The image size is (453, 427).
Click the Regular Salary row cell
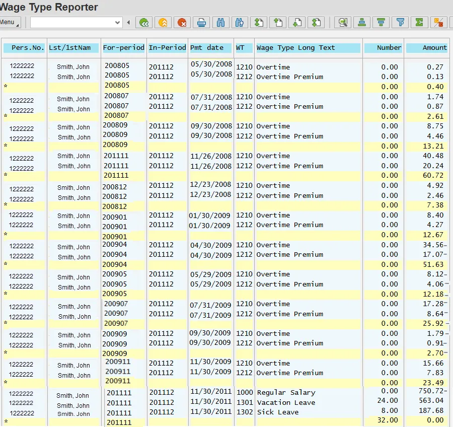(x=286, y=392)
